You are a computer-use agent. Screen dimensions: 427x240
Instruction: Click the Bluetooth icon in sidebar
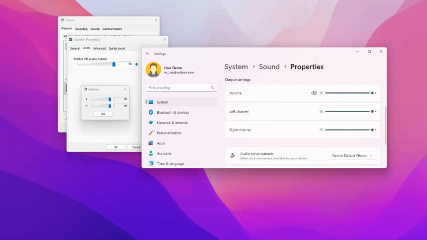tap(151, 112)
